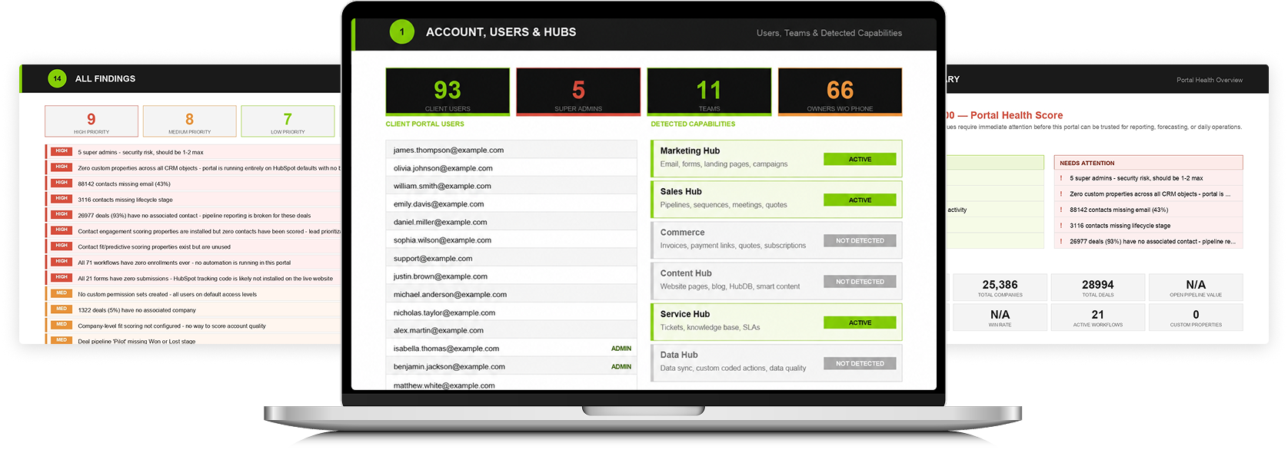
Task: Select the Content Hub capability title
Action: pos(686,273)
